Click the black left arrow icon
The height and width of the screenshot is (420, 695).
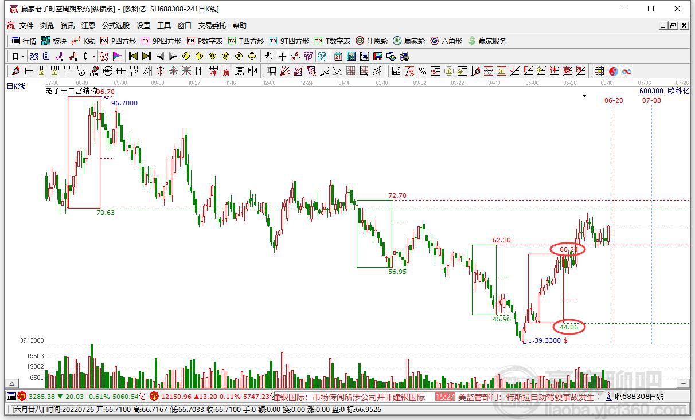(x=160, y=56)
